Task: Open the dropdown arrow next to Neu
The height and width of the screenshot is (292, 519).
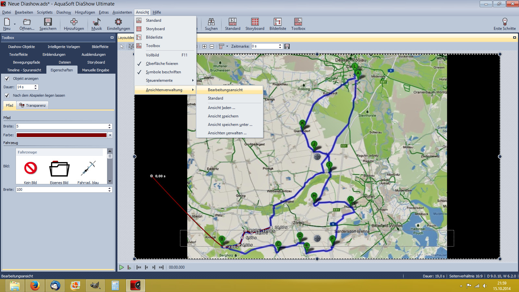Action: pyautogui.click(x=15, y=24)
